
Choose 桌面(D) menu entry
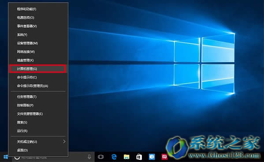click(38, 150)
